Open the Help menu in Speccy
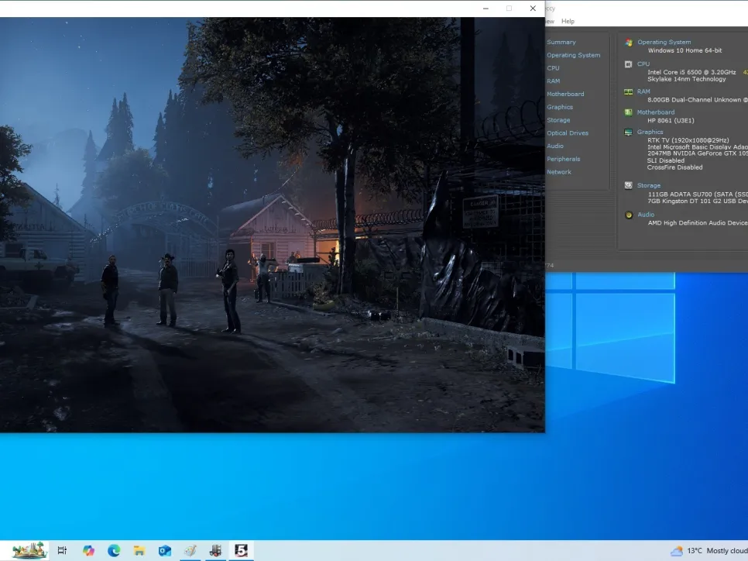This screenshot has height=561, width=748. tap(568, 21)
